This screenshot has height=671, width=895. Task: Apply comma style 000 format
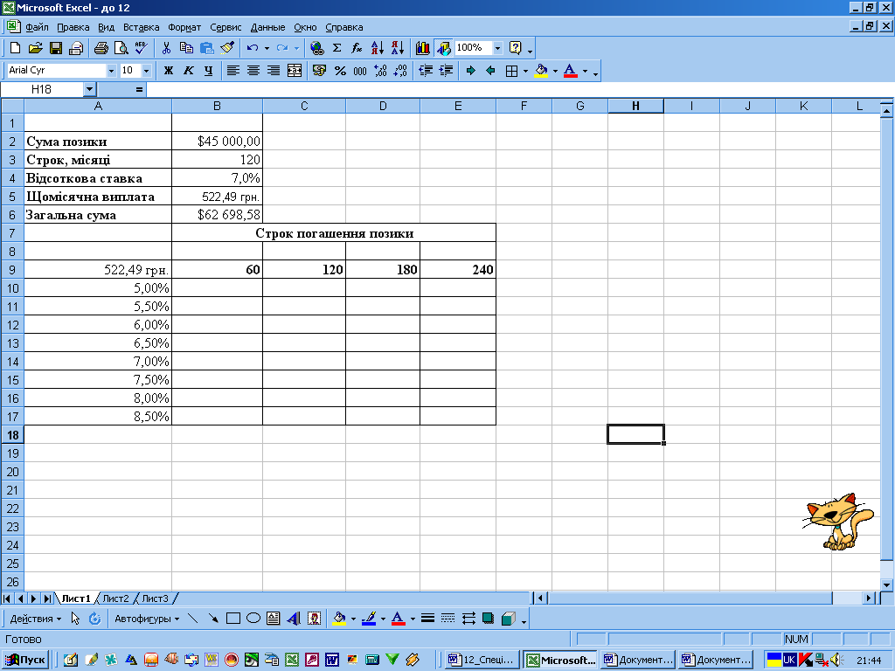[360, 71]
